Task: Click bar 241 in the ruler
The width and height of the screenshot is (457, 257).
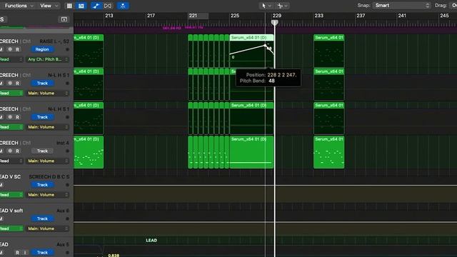Action: (402, 16)
